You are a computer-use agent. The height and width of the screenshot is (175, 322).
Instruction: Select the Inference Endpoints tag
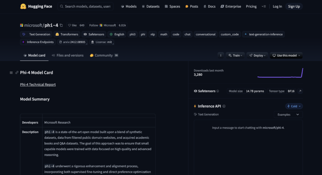[38, 42]
